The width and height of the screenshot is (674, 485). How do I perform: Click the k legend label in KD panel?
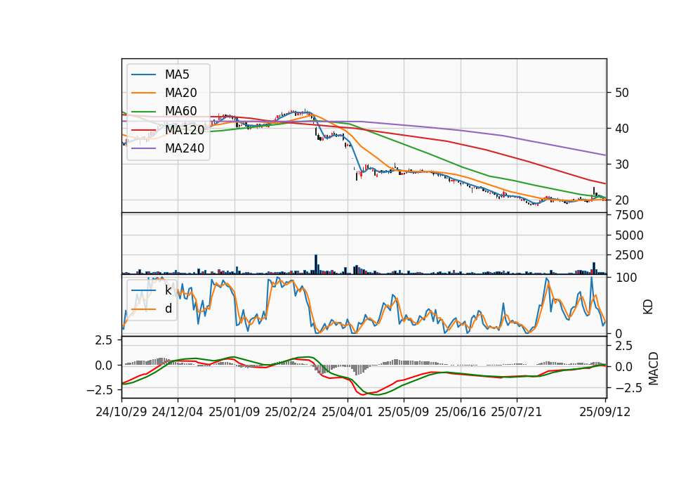168,290
